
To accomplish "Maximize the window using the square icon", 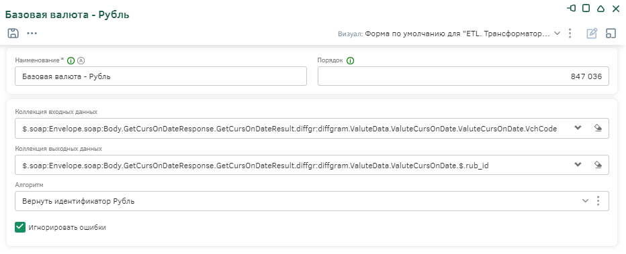I will point(586,8).
